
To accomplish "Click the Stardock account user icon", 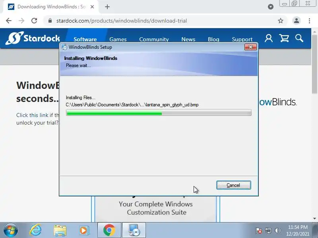I will coord(269,38).
